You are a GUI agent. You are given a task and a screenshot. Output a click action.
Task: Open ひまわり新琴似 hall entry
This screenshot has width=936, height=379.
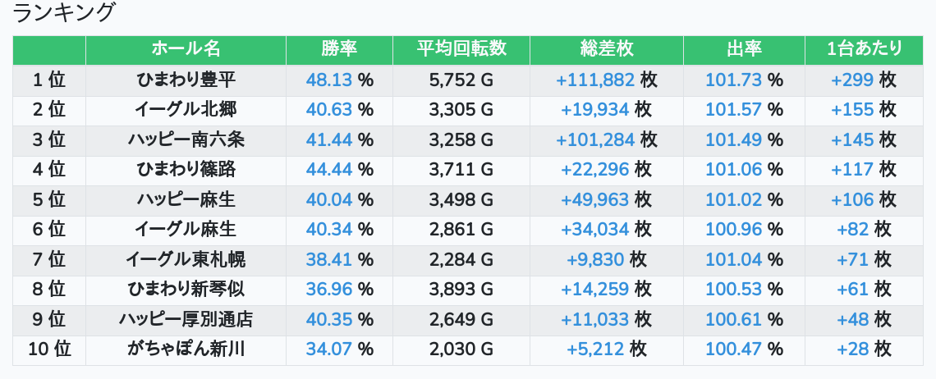[x=186, y=290]
